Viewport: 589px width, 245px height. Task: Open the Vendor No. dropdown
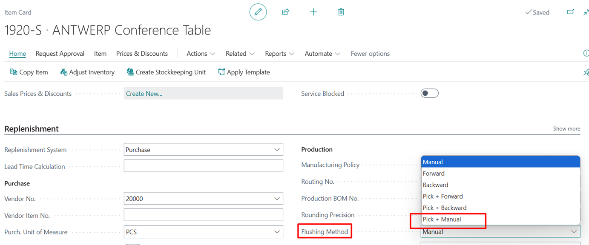(x=277, y=199)
